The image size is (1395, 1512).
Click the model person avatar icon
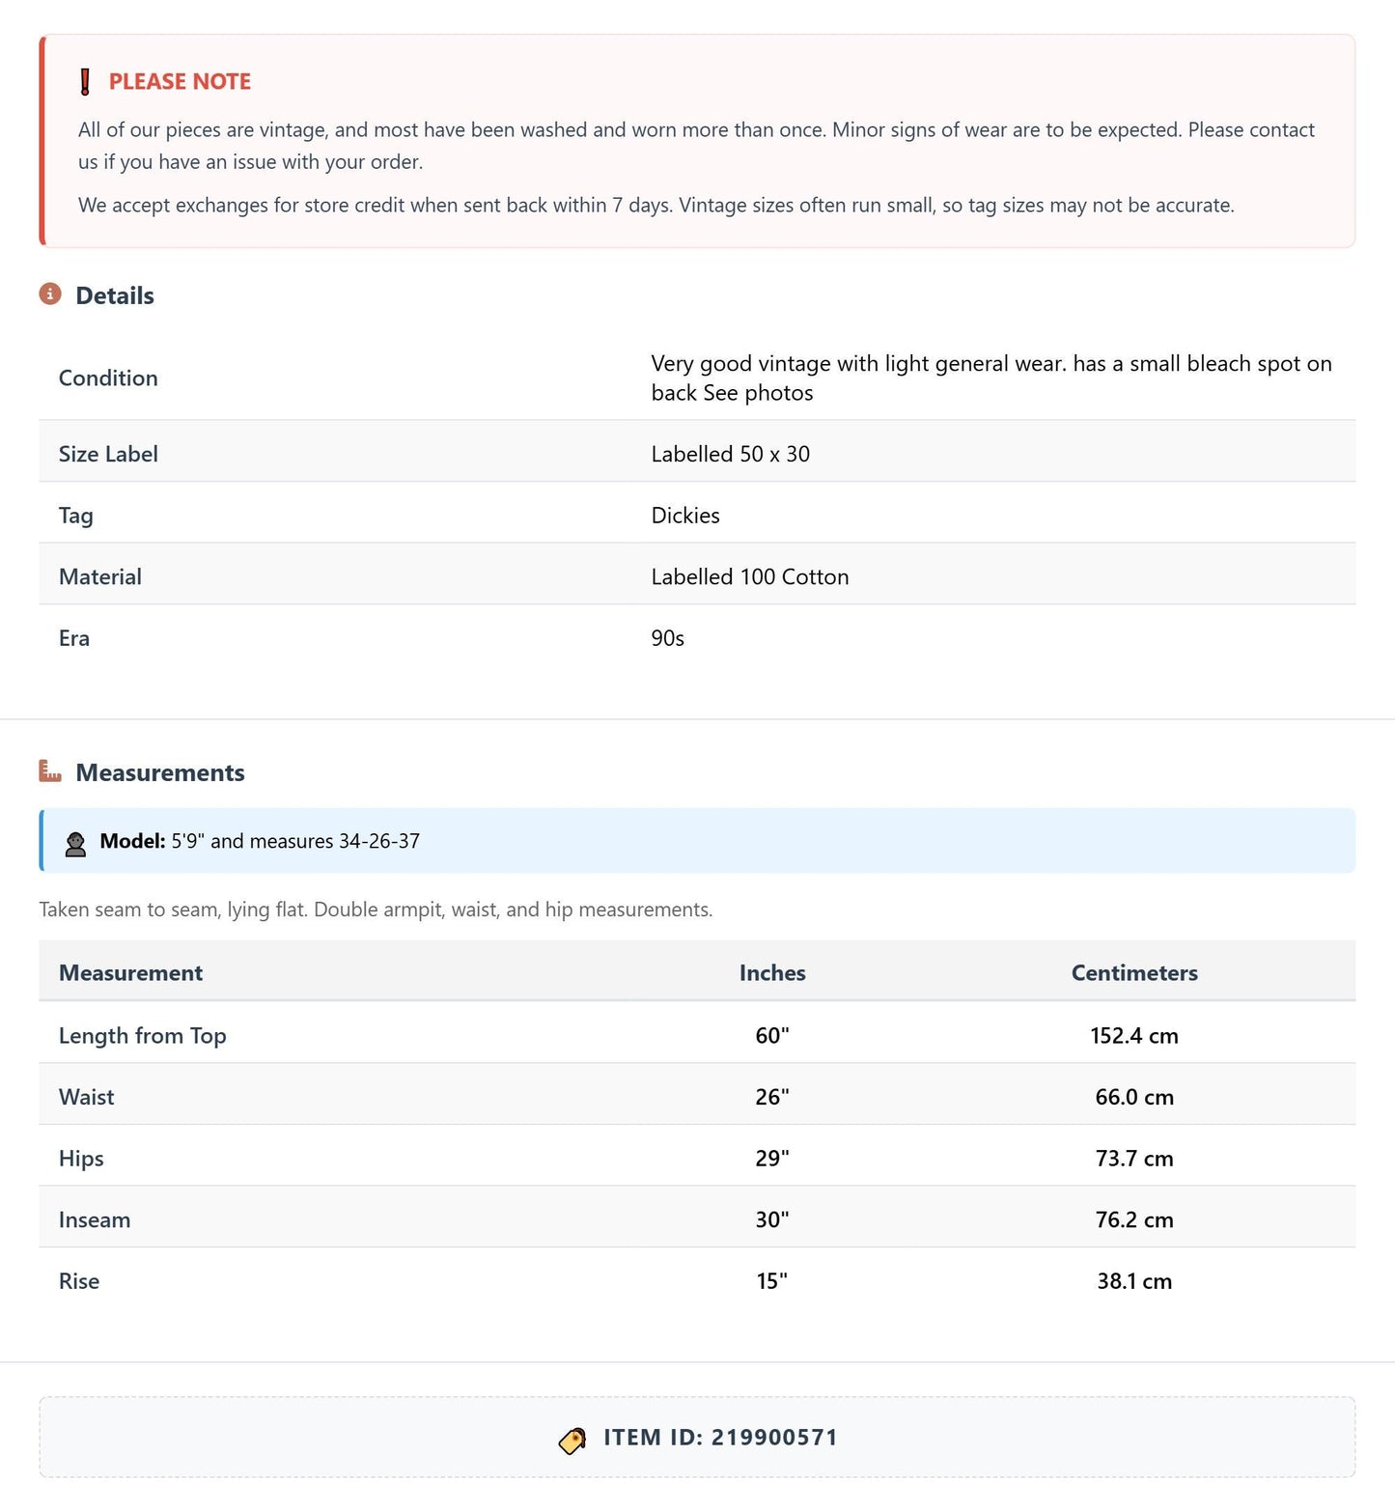tap(75, 843)
